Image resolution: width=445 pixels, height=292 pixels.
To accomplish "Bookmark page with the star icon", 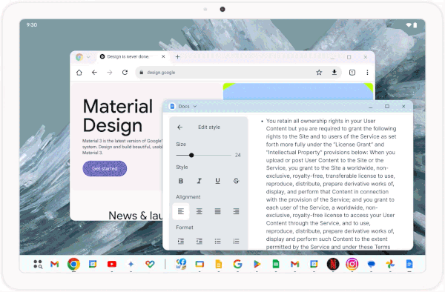I will tap(319, 73).
